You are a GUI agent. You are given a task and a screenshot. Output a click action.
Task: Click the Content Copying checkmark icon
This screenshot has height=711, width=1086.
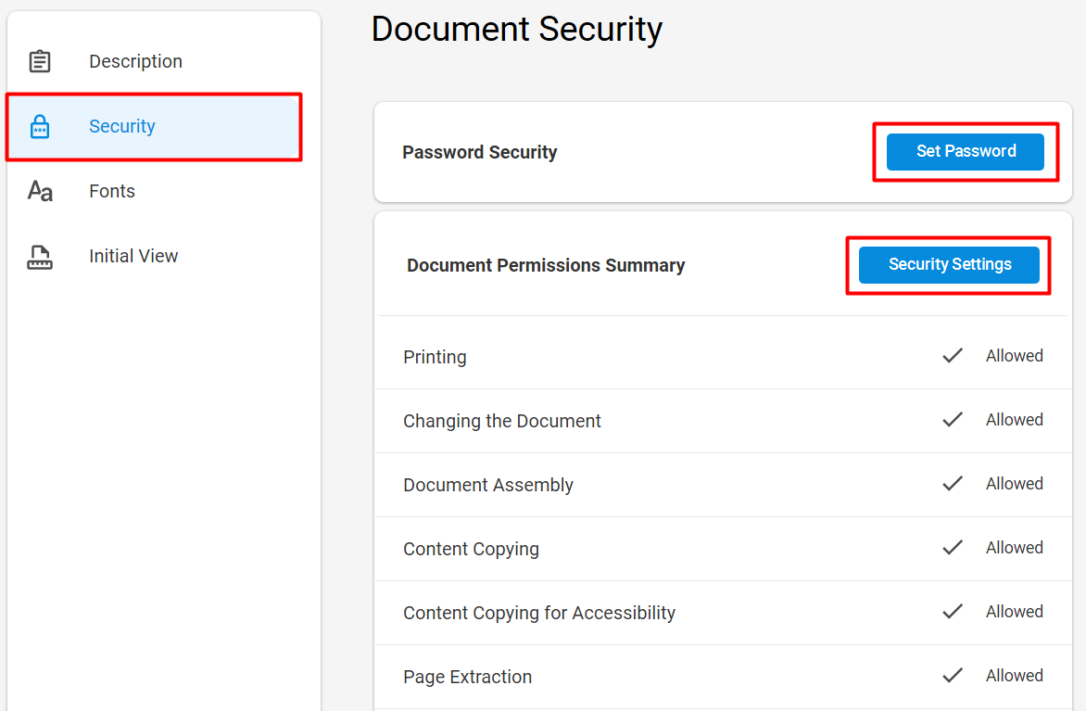click(x=953, y=548)
